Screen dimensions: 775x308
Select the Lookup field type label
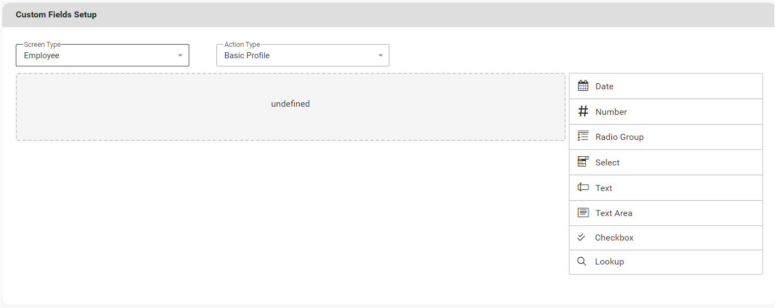[x=609, y=262]
